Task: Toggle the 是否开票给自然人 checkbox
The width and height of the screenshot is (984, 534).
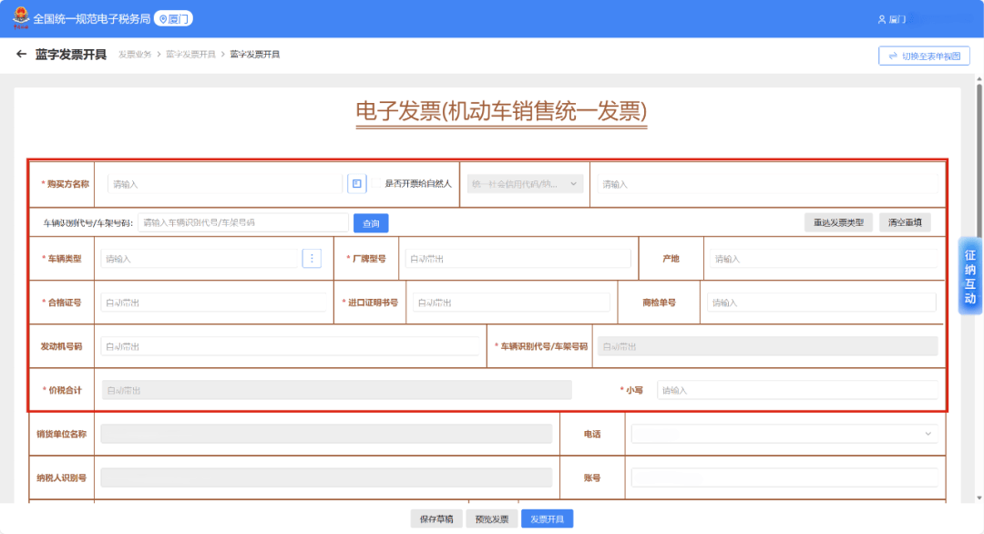Action: [x=376, y=184]
